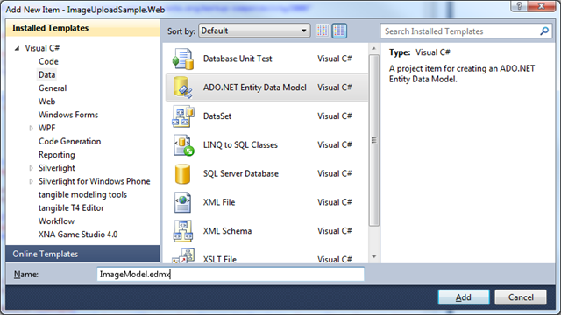This screenshot has width=561, height=315.
Task: Expand the Silverlight for Windows Phone node
Action: (x=32, y=181)
